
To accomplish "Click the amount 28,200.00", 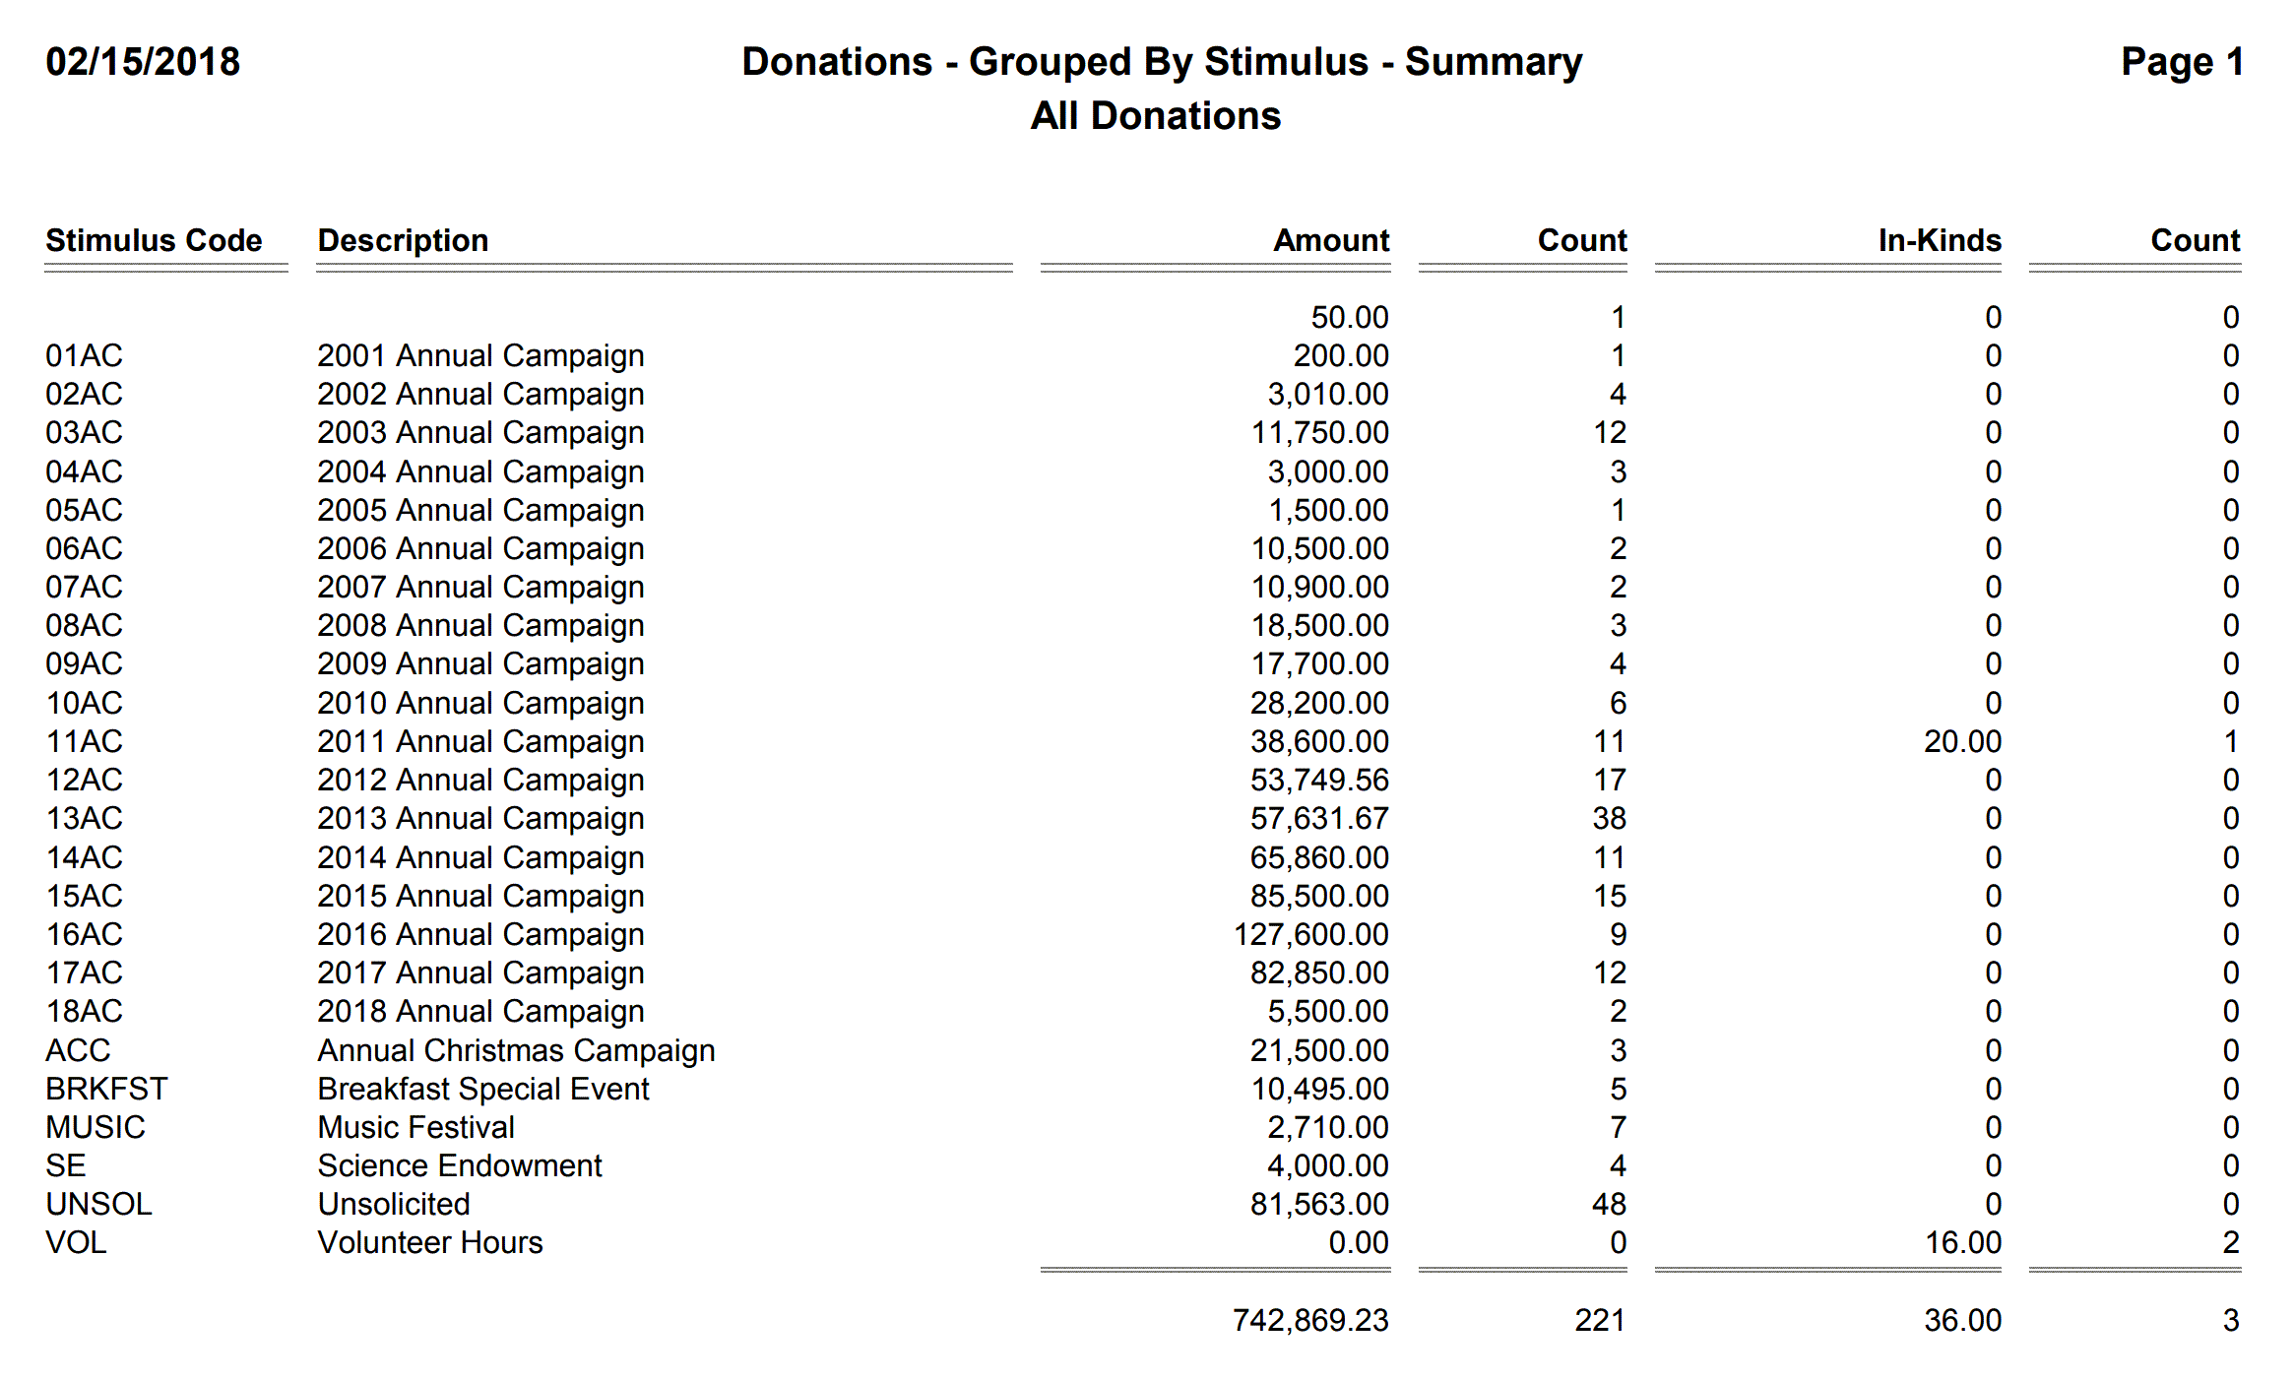I will pos(1320,704).
